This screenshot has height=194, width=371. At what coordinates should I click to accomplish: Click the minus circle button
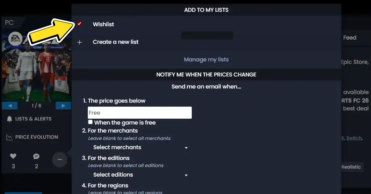pyautogui.click(x=60, y=160)
